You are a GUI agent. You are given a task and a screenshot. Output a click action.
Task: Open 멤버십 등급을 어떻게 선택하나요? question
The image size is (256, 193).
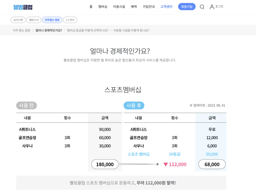[88, 30]
